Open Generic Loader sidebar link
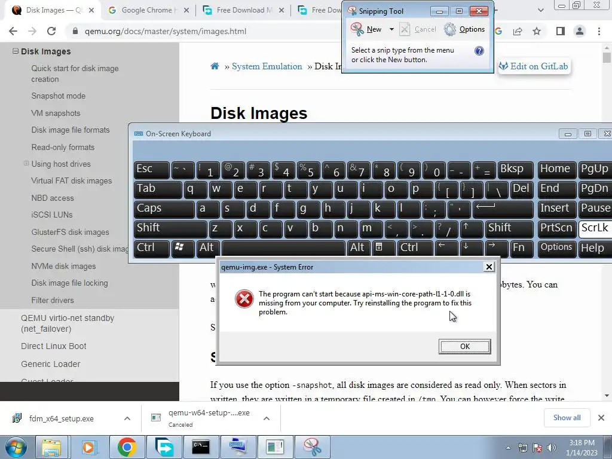612x459 pixels. click(51, 364)
